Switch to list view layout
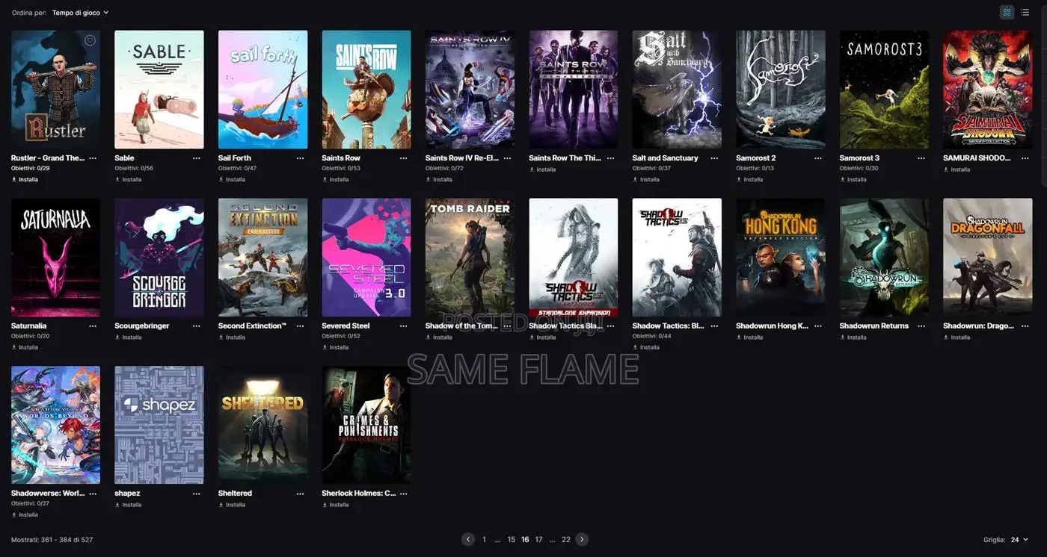This screenshot has height=557, width=1047. 1025,12
